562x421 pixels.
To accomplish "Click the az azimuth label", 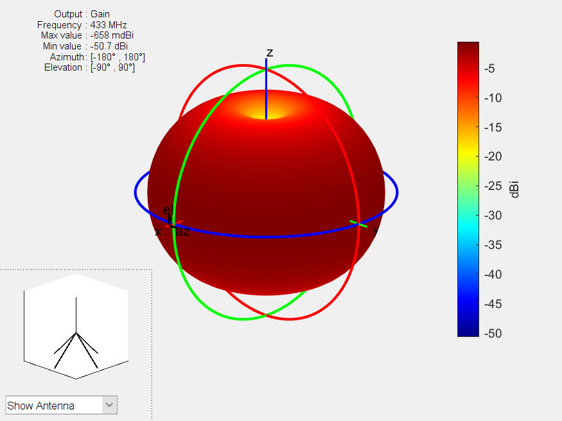I will [x=182, y=232].
